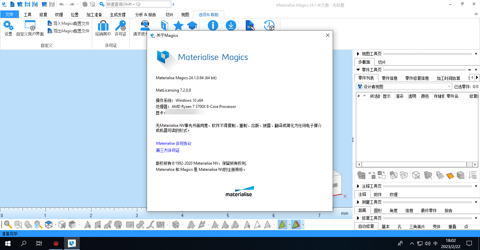
Task: Switch to the 工具 ribbon tab
Action: (28, 15)
